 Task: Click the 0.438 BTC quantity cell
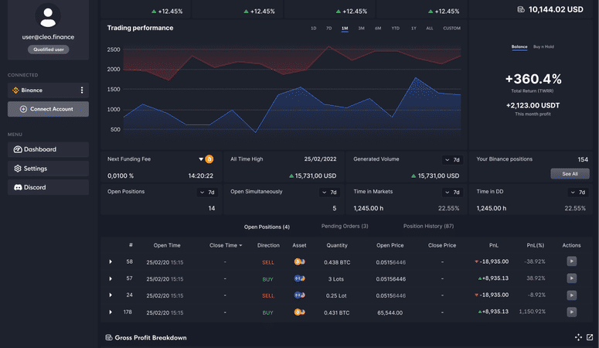point(337,262)
